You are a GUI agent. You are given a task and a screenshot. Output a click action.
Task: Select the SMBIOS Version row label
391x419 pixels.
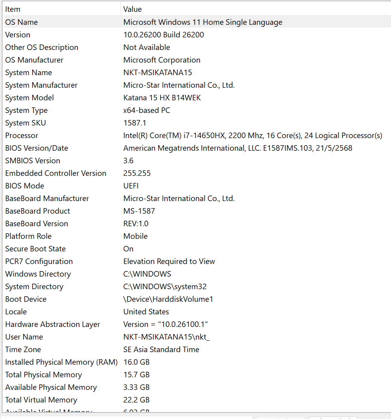33,161
